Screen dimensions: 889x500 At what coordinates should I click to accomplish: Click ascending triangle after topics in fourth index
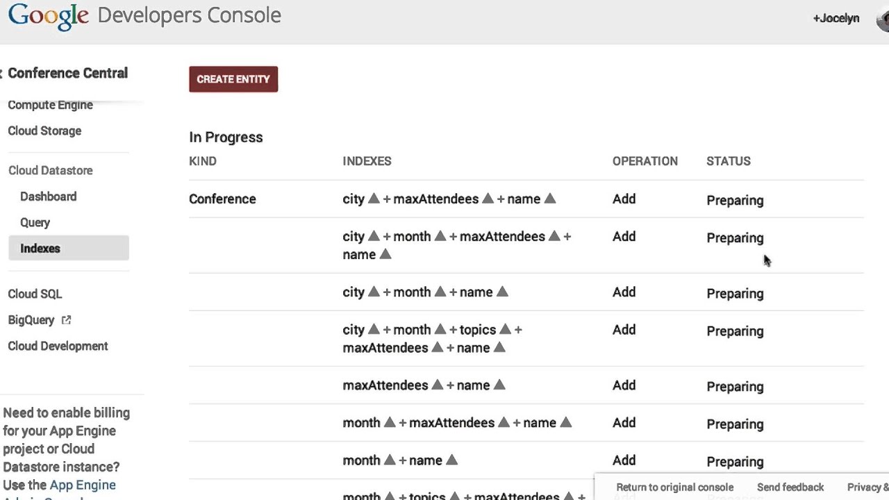tap(505, 330)
